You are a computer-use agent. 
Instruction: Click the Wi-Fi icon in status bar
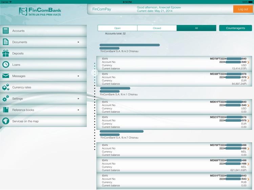tap(11, 2)
